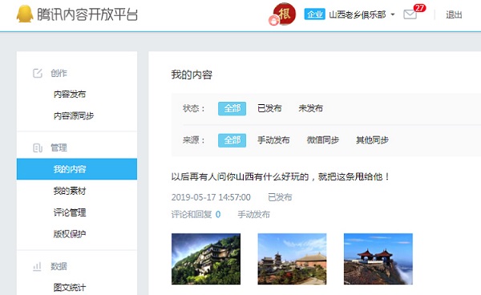
Task: Filter source by 手动发布
Action: tap(273, 140)
